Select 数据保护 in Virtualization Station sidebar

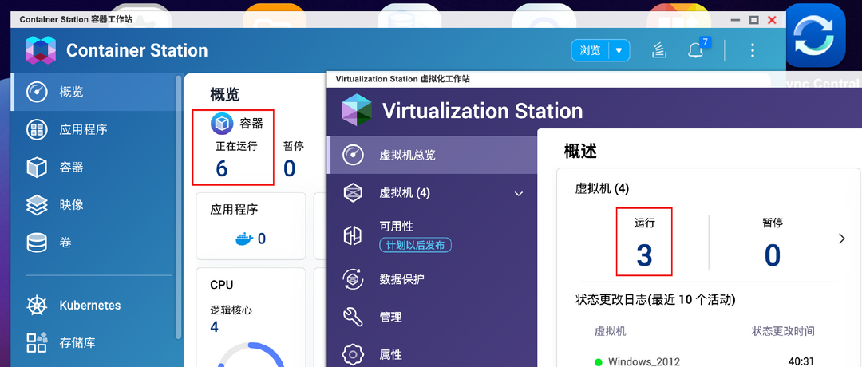pos(432,279)
